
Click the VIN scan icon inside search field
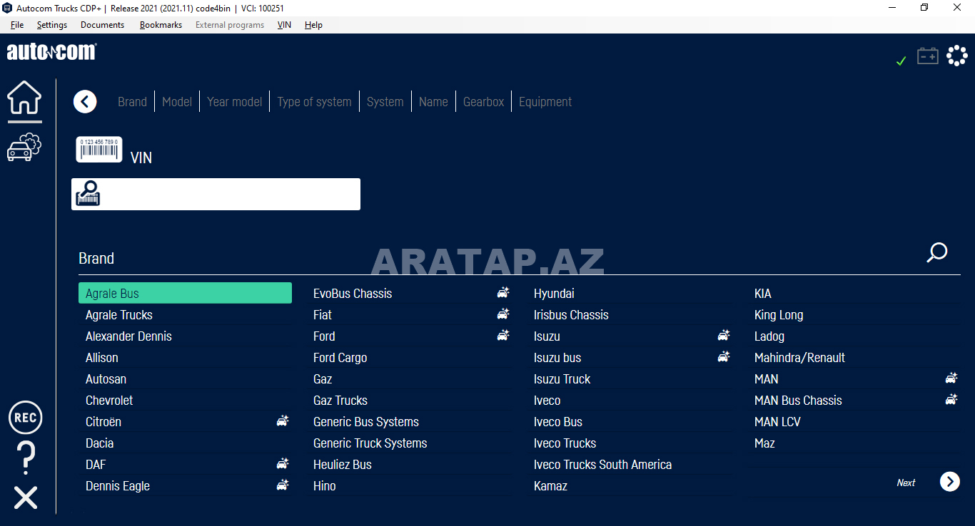coord(88,194)
